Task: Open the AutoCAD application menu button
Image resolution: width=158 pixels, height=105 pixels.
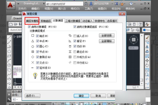Action: 11,6
